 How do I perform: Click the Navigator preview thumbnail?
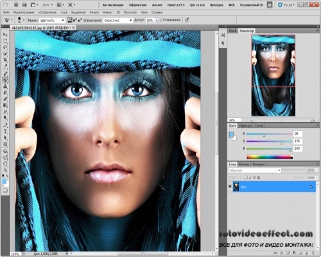(x=273, y=76)
